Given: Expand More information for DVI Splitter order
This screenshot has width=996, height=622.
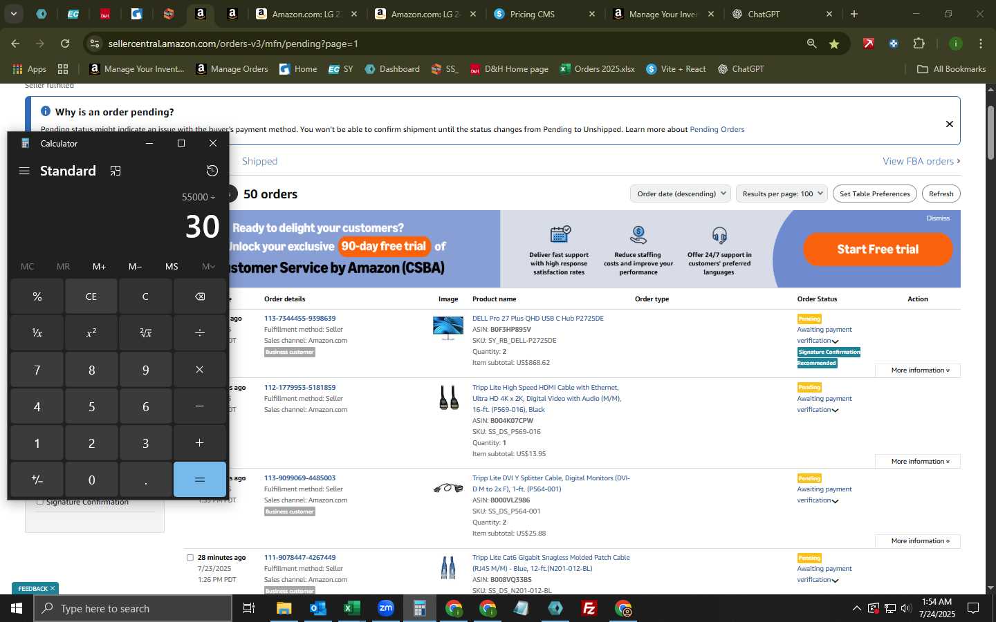Looking at the screenshot, I should click(918, 540).
